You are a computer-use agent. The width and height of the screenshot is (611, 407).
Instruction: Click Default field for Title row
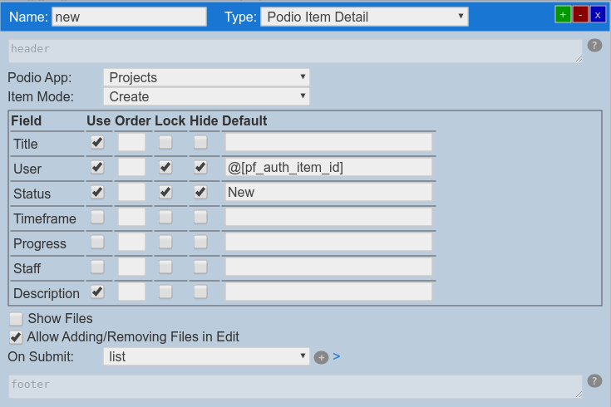[x=328, y=142]
